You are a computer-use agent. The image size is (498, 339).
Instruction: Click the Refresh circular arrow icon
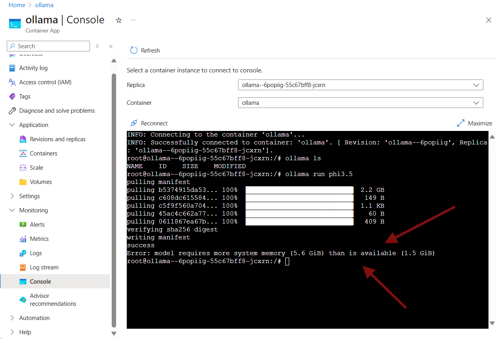(134, 51)
